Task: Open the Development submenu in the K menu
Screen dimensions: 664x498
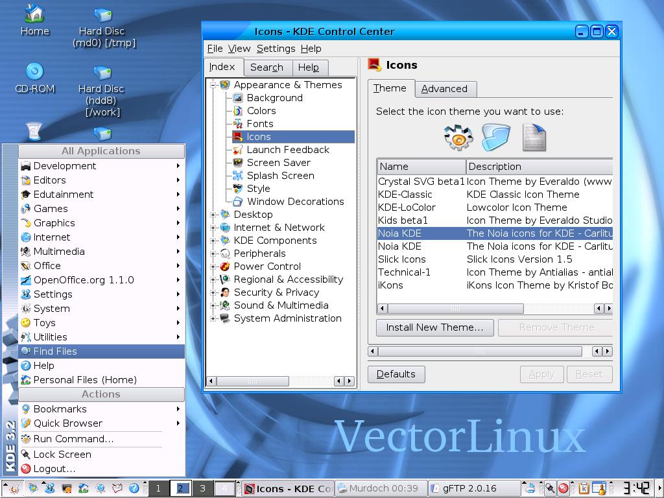Action: click(x=102, y=166)
